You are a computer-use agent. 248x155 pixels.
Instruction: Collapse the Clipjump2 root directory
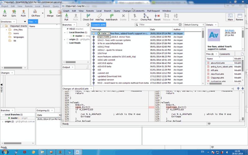click(3, 26)
